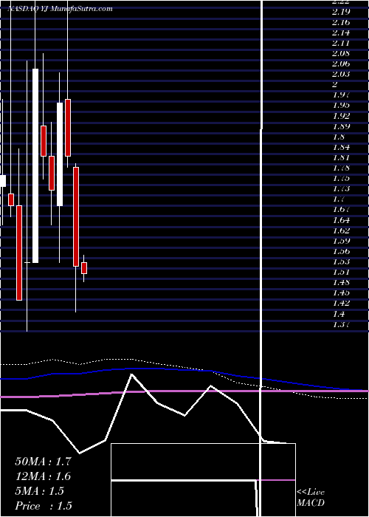Click the 1.92 price axis label
This screenshot has width=369, height=517.
coord(341,116)
